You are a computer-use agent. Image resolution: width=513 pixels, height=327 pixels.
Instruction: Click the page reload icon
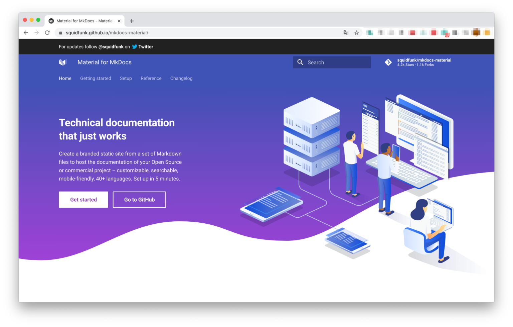tap(47, 32)
